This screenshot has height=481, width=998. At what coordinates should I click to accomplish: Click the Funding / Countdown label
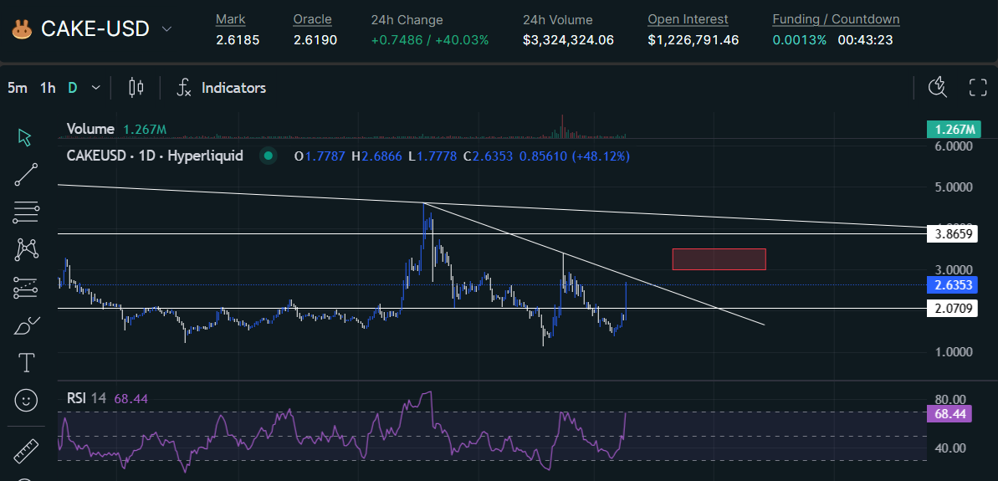(835, 19)
